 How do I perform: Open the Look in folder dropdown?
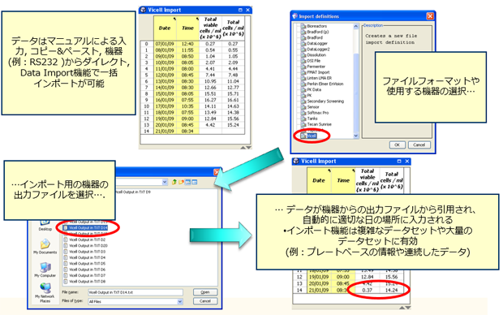165,182
